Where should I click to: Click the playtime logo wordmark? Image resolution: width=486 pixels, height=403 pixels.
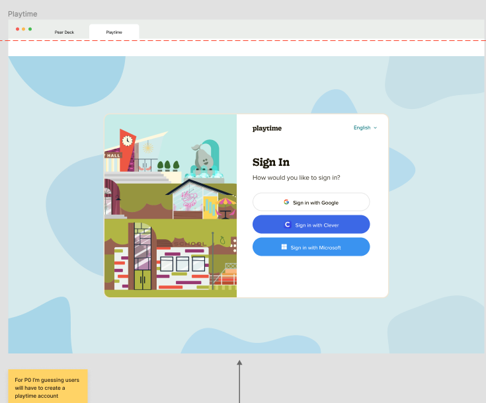tap(267, 128)
